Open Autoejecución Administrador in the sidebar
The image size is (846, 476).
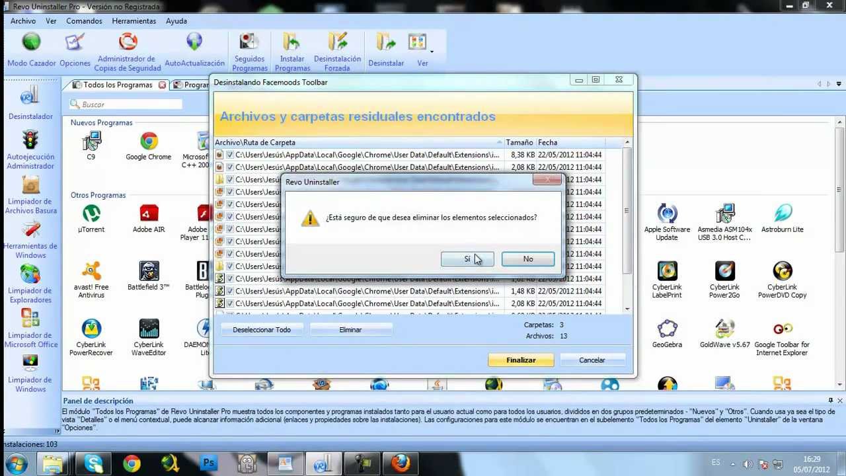coord(30,149)
